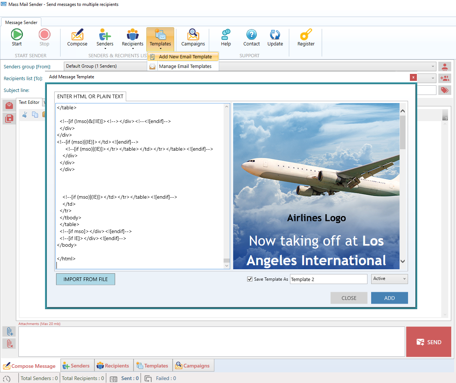Click the copy icon in editor toolbar
The height and width of the screenshot is (383, 456).
point(35,114)
